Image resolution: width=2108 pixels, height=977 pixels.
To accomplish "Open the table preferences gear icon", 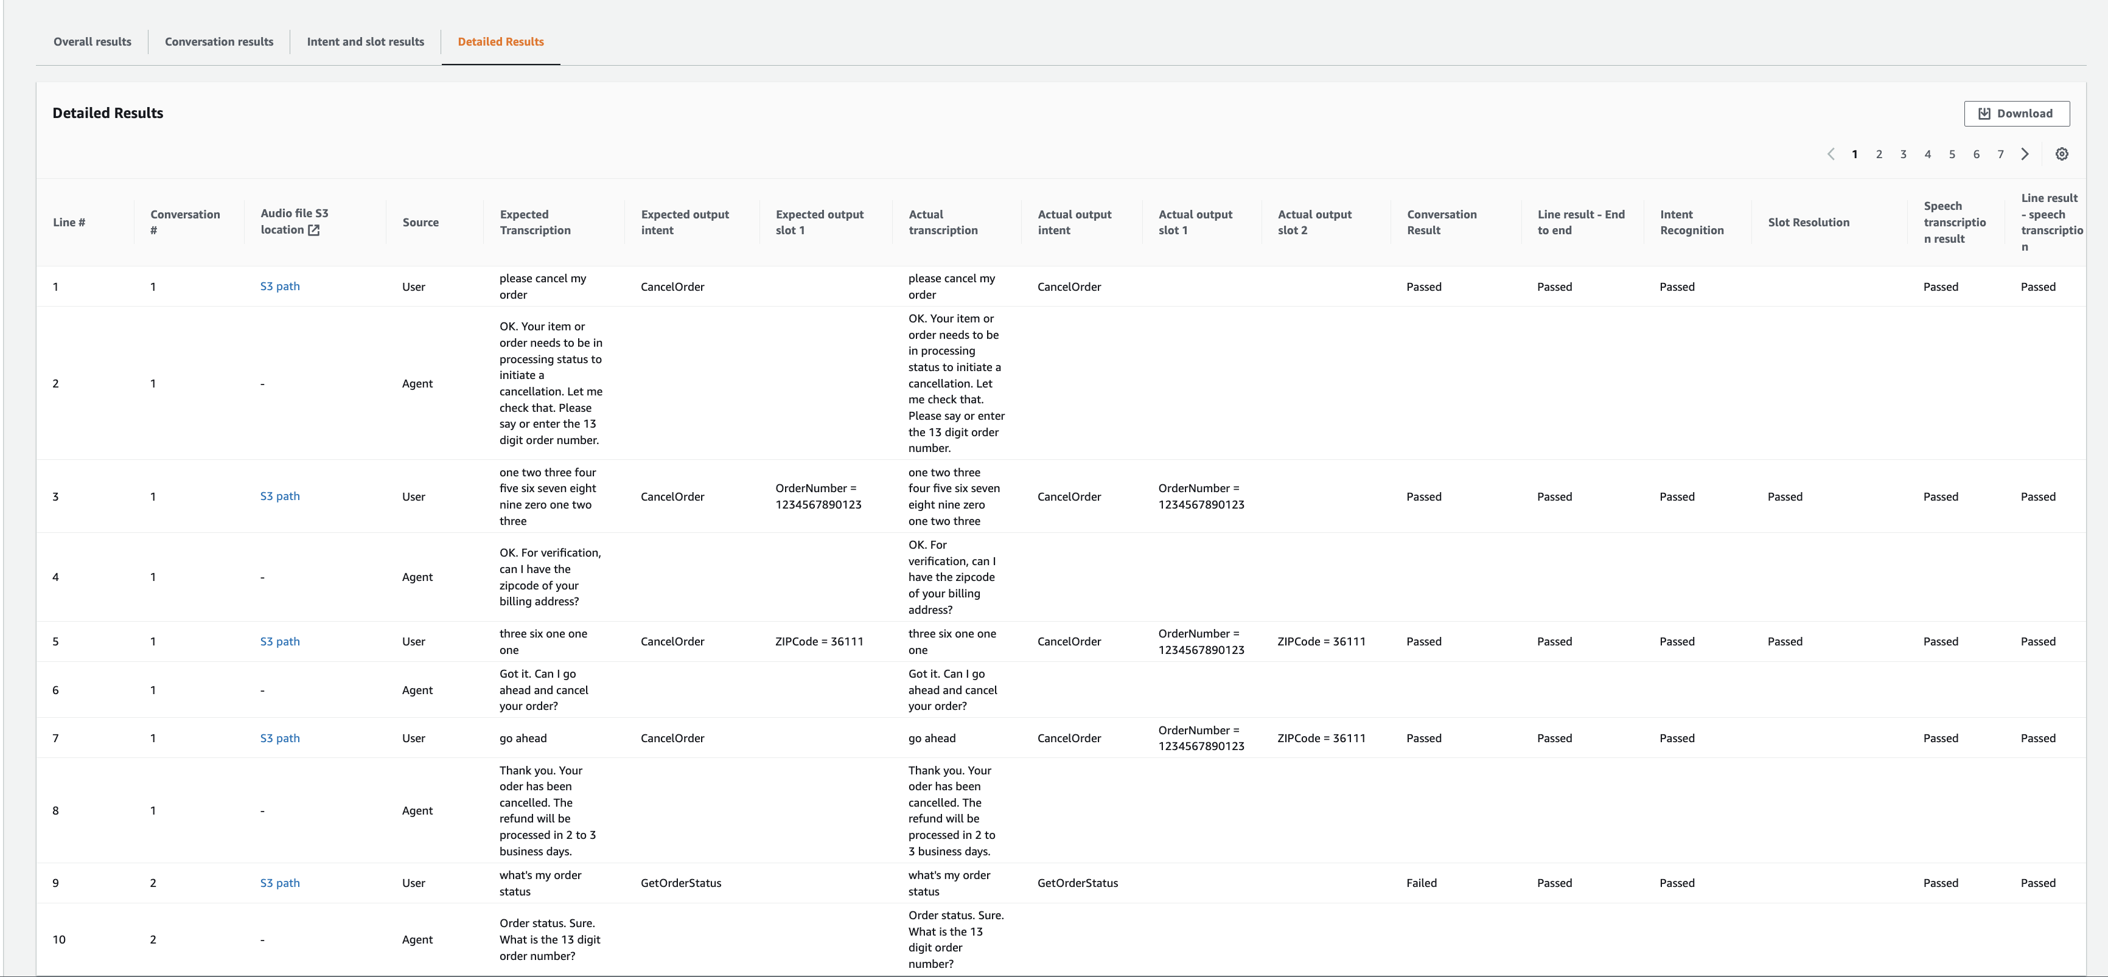I will (x=2061, y=154).
